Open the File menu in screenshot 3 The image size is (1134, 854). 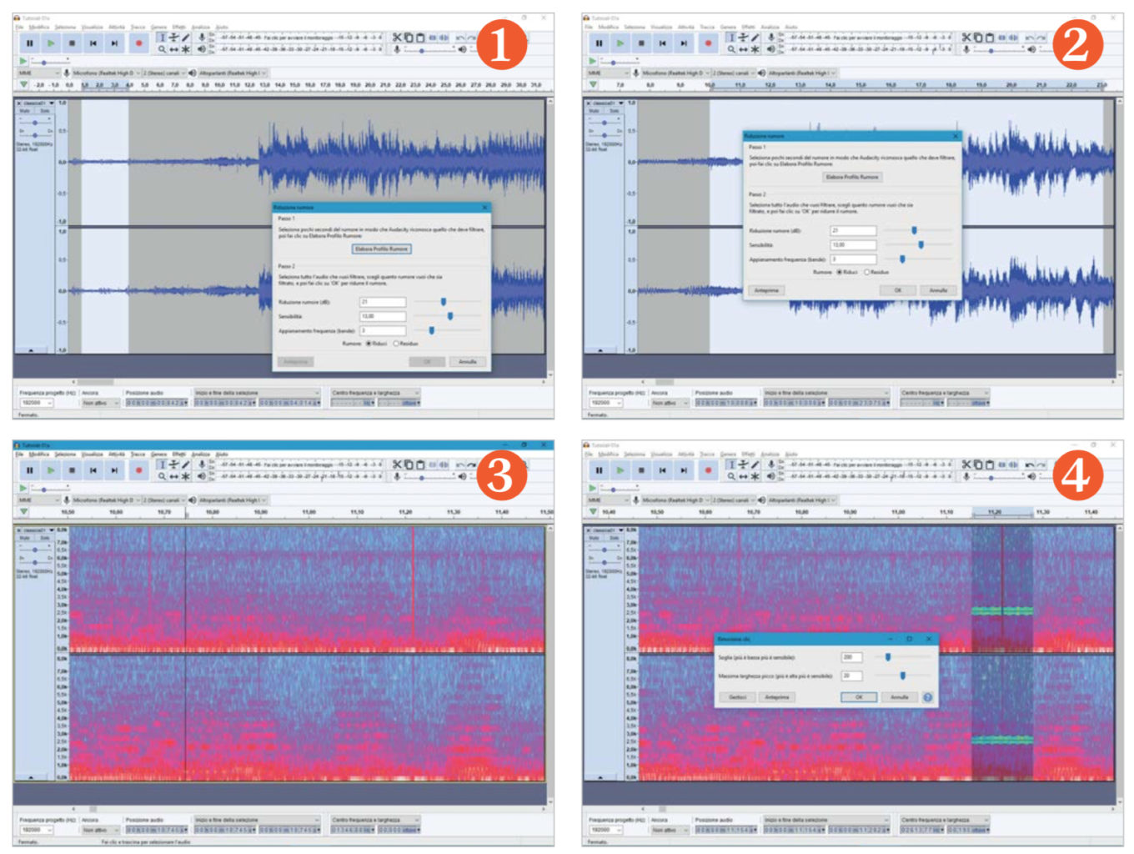click(x=19, y=455)
